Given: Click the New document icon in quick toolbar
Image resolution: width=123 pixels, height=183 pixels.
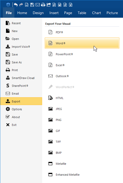Looking at the screenshot, I should pos(27,5).
